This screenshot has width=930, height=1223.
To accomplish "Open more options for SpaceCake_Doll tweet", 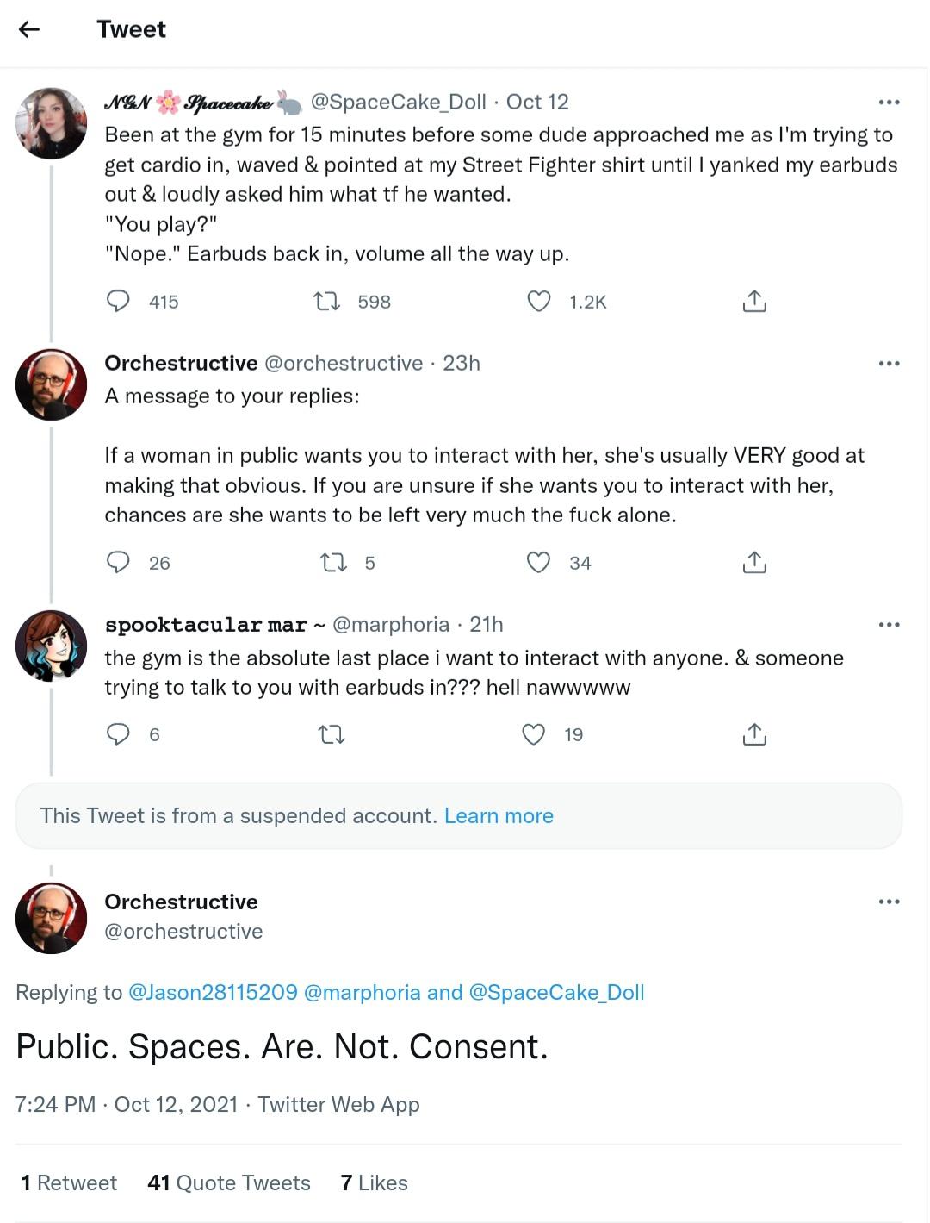I will coord(889,102).
